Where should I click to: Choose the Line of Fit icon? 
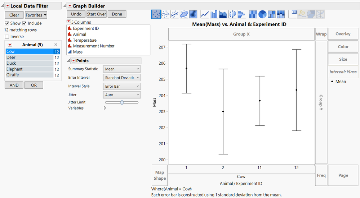174,14
